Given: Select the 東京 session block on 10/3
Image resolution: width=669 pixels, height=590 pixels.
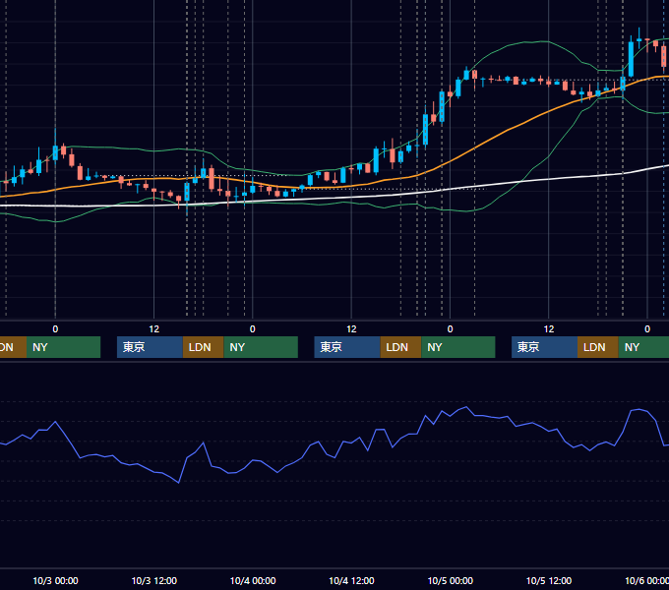Looking at the screenshot, I should click(x=150, y=347).
